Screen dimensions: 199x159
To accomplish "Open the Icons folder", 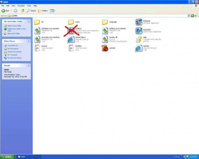I will coord(71,22).
